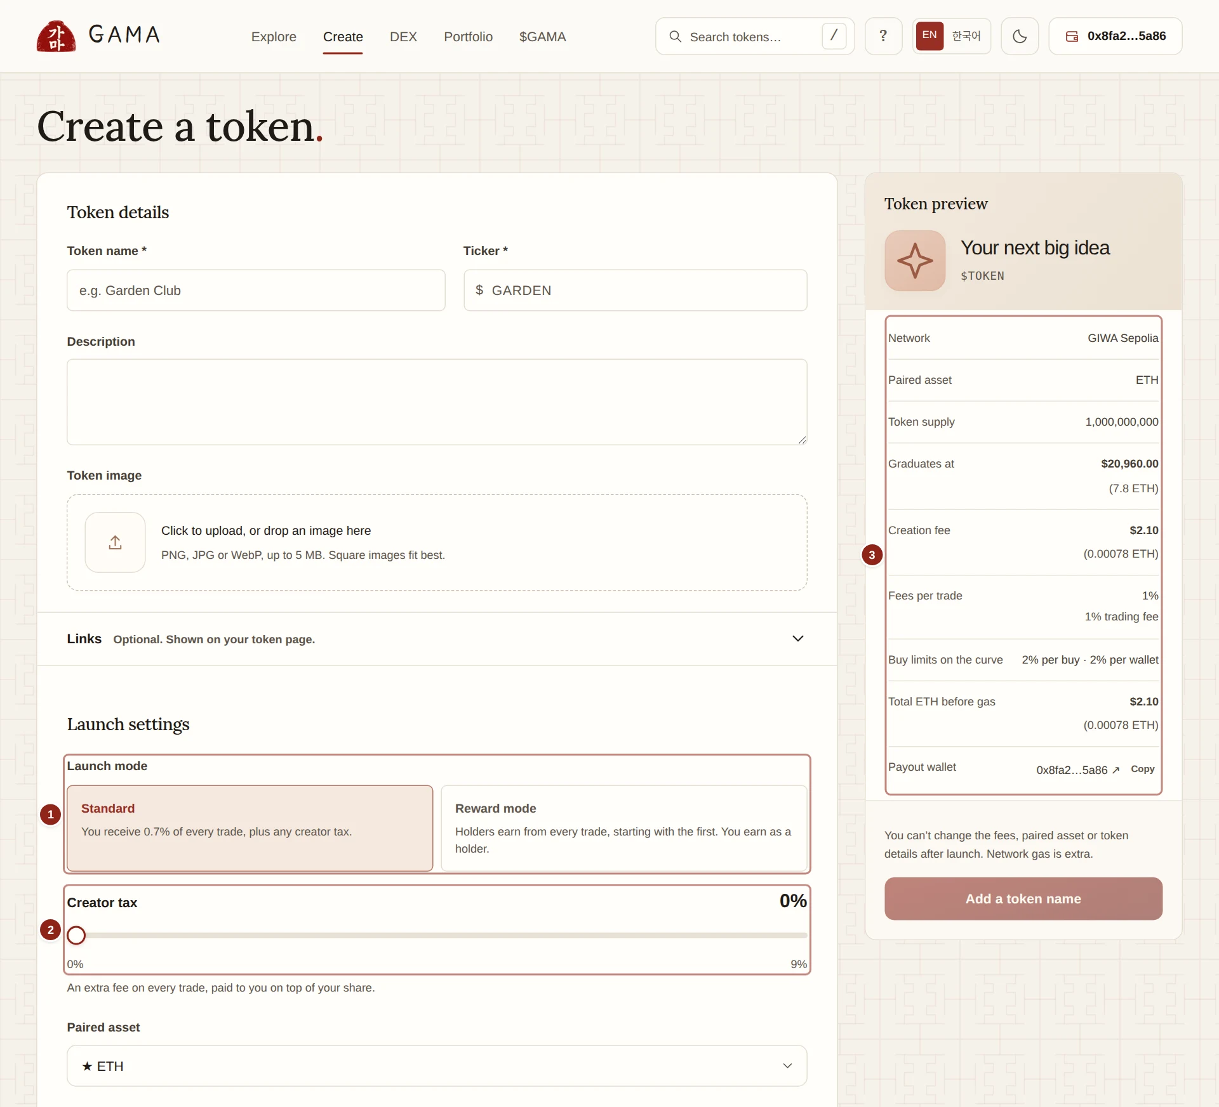Expand the Links section chevron
The width and height of the screenshot is (1219, 1107).
coord(798,638)
